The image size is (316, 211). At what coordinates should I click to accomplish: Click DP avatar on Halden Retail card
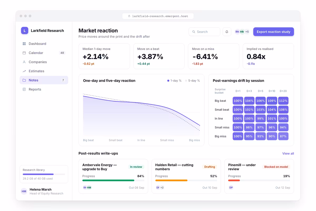tap(158, 188)
